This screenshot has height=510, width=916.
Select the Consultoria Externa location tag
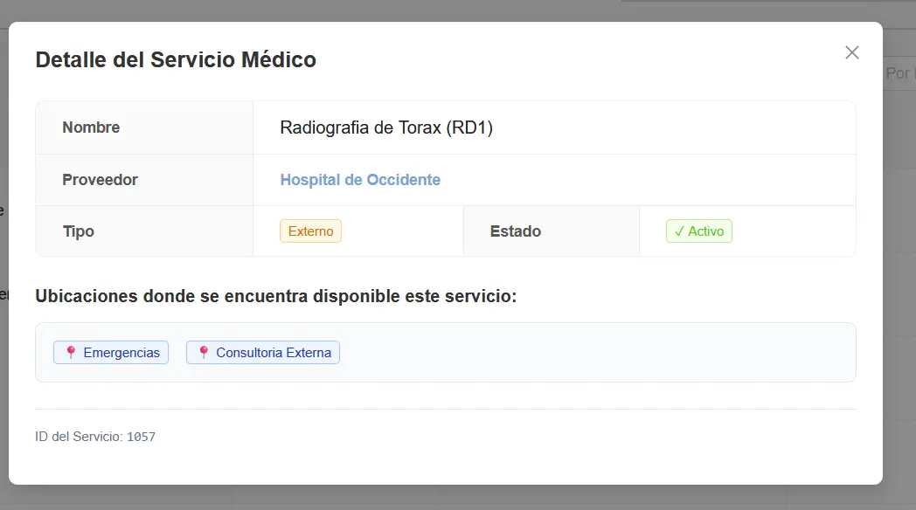(262, 352)
